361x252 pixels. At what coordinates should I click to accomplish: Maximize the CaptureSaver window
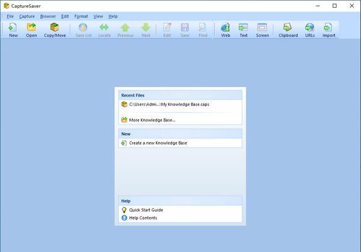pos(335,6)
